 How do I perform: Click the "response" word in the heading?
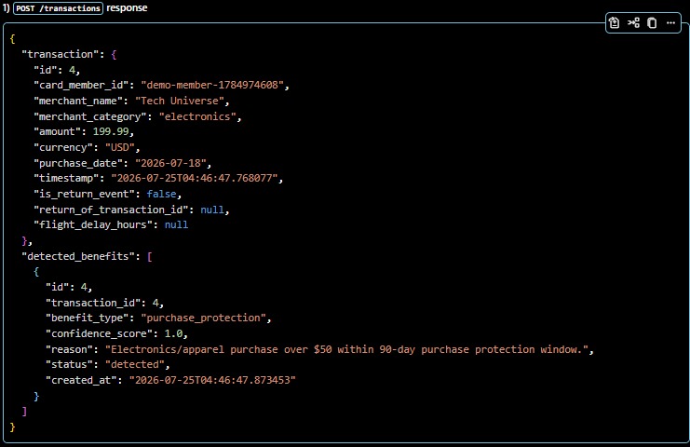pos(127,8)
